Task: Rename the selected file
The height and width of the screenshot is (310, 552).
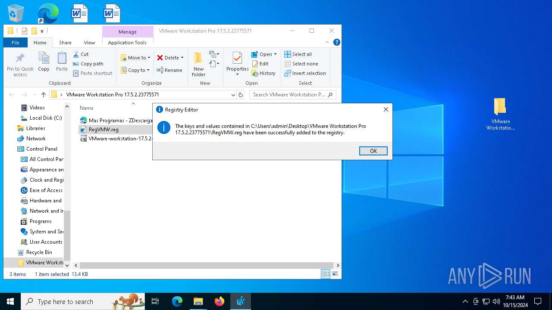Action: (169, 70)
